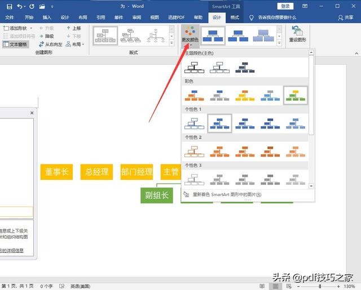361x290 pixels.
Task: Select the 部门经理 yellow box
Action: click(x=137, y=172)
